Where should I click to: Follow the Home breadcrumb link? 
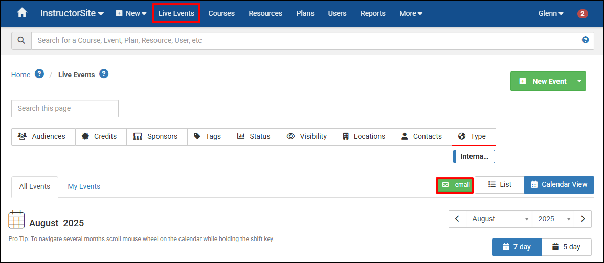pyautogui.click(x=20, y=75)
